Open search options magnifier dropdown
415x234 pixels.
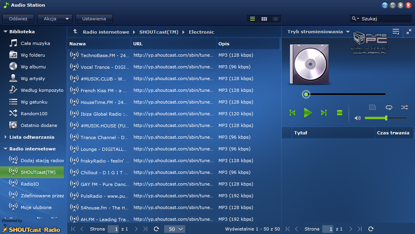[355, 18]
